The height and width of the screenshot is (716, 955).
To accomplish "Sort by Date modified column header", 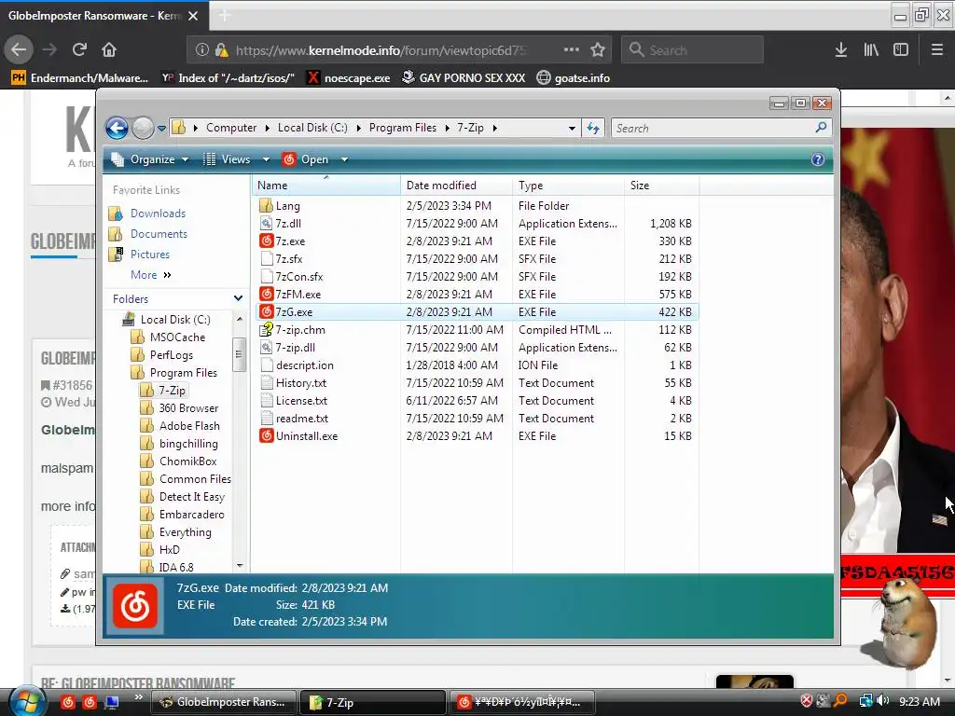I will click(x=456, y=186).
